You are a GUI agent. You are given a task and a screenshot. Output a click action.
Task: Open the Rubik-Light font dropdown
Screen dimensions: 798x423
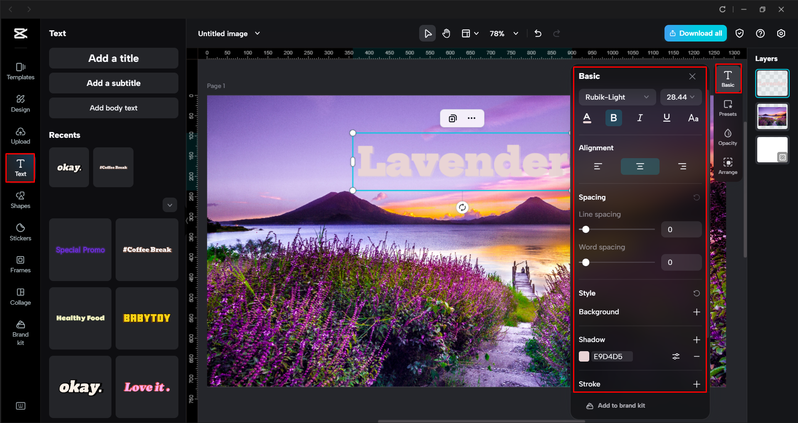click(617, 97)
